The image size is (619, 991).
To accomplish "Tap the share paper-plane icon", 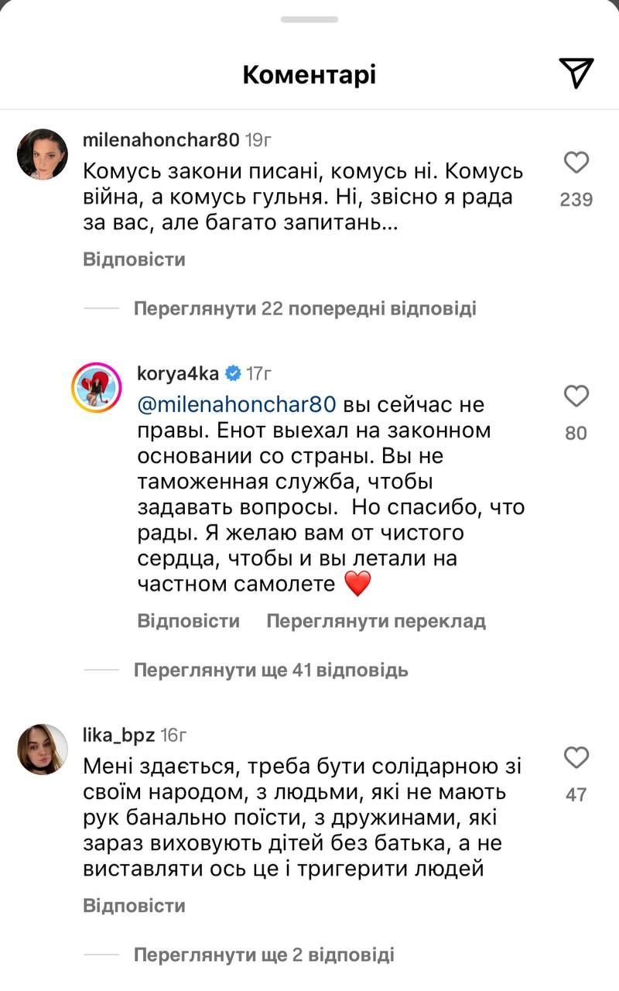I will [x=576, y=74].
